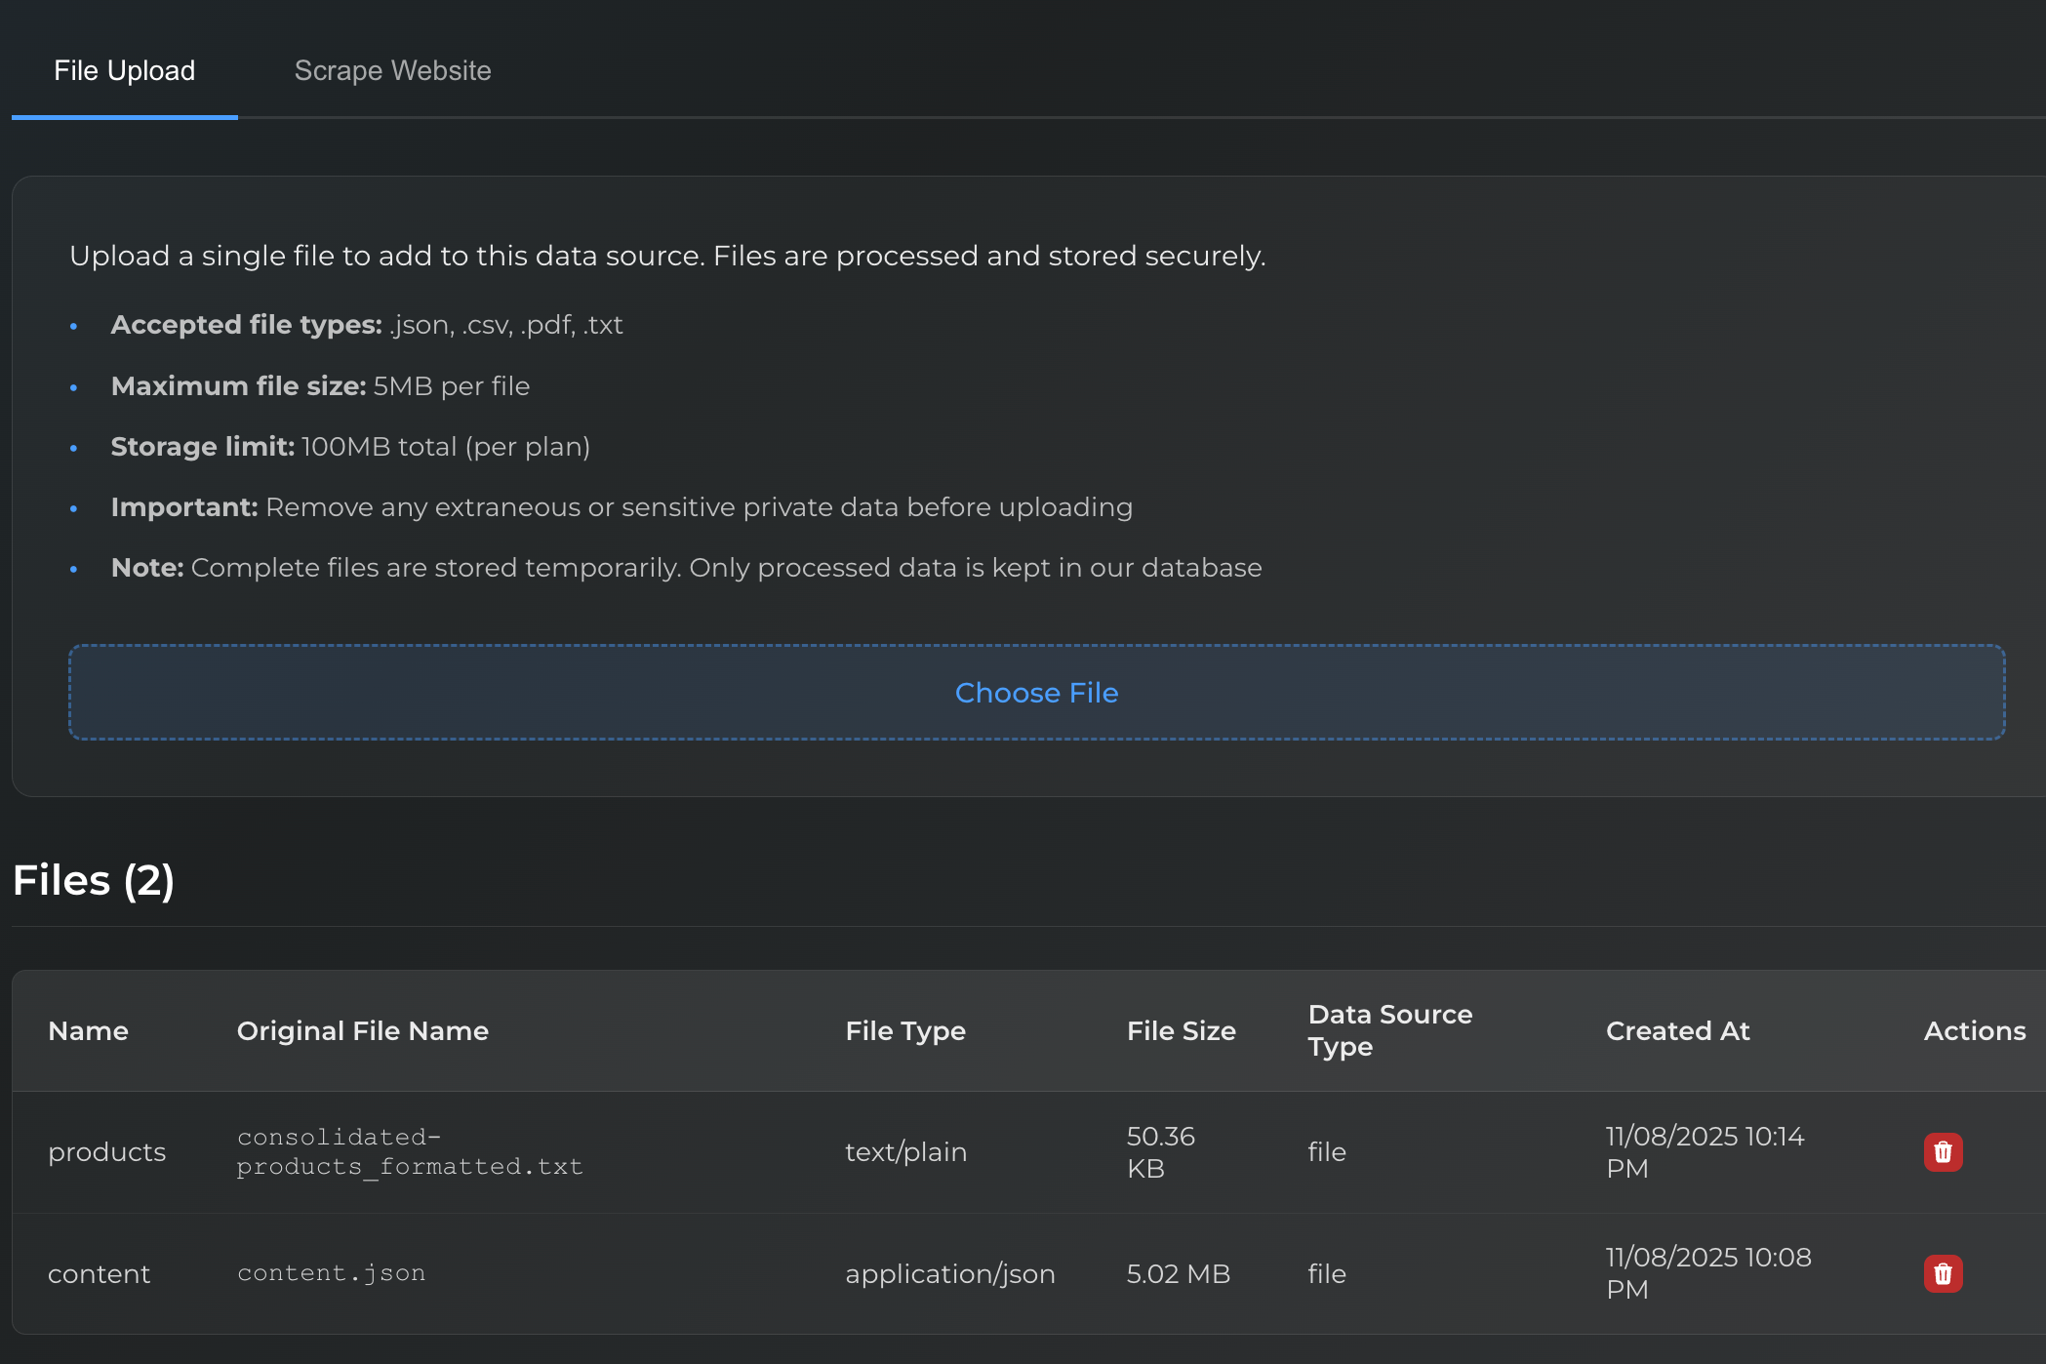The image size is (2046, 1364).
Task: Click the Created At column header
Action: tap(1677, 1030)
